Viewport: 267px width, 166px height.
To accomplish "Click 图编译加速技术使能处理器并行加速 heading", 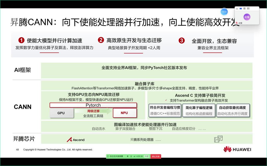I will [145, 125].
